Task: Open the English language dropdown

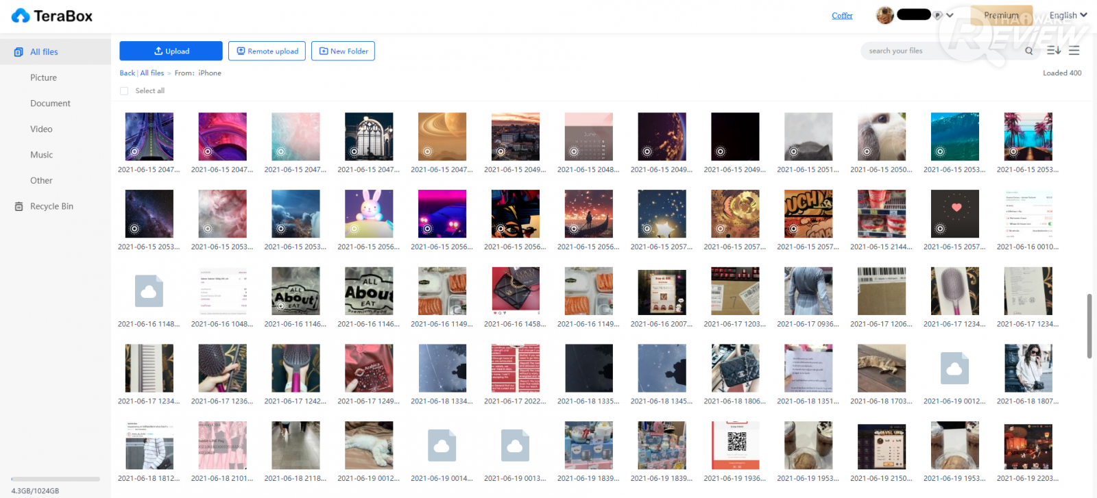Action: pyautogui.click(x=1068, y=15)
